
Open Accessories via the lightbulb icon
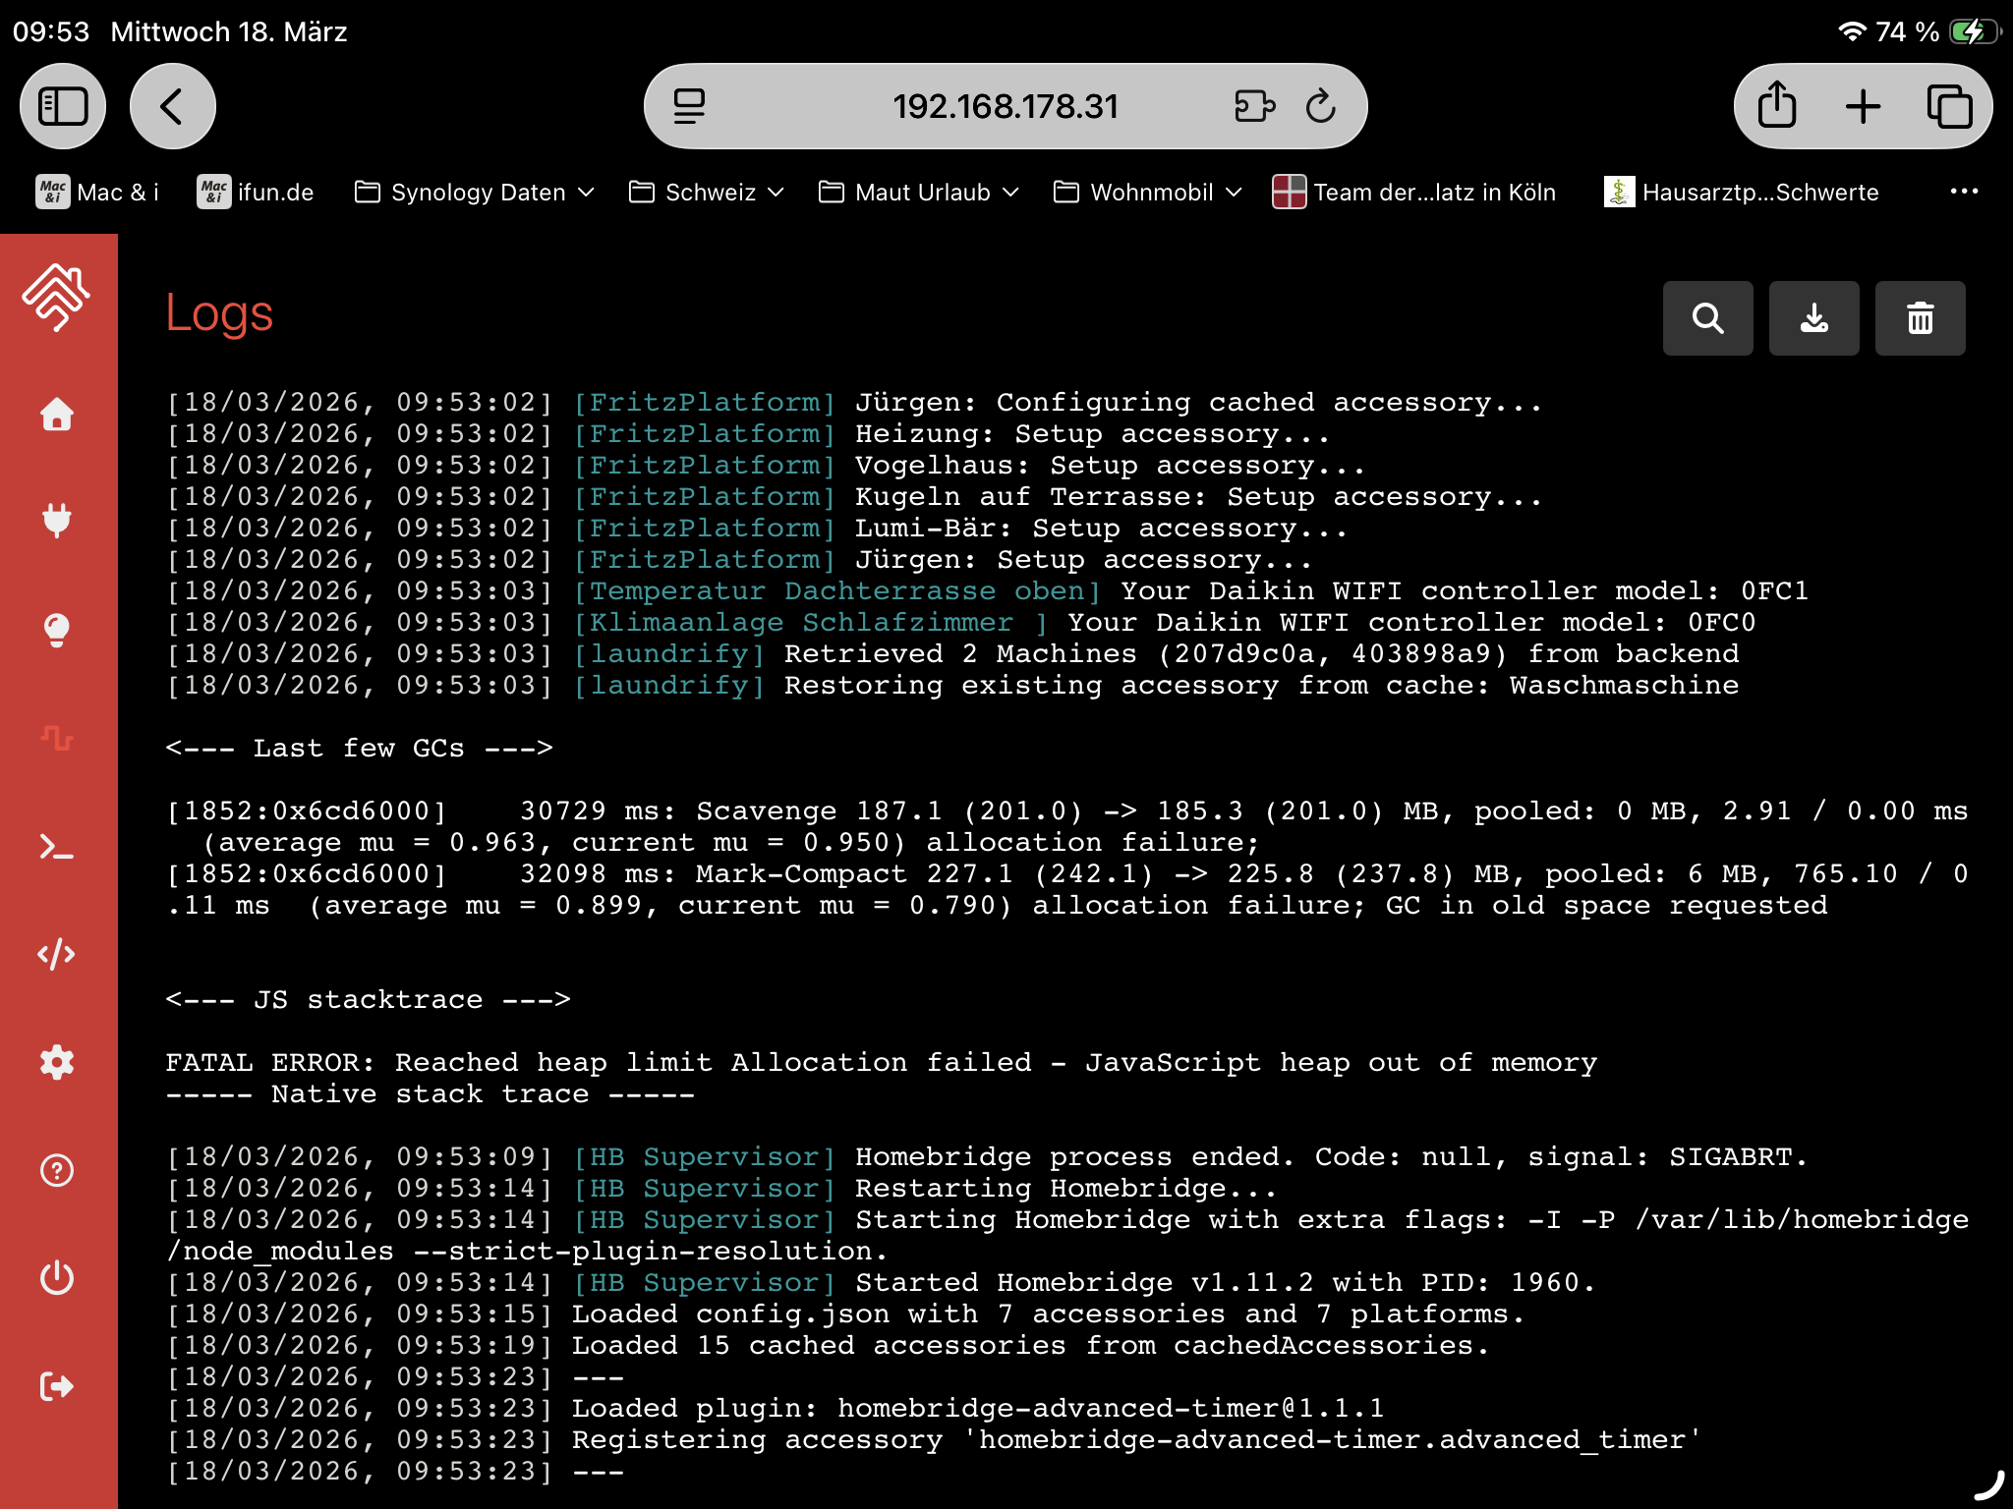57,630
